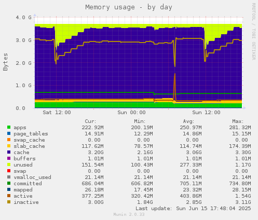This screenshot has height=220, width=258.
Task: Click the lime unused legend swatch
Action: 9,164
